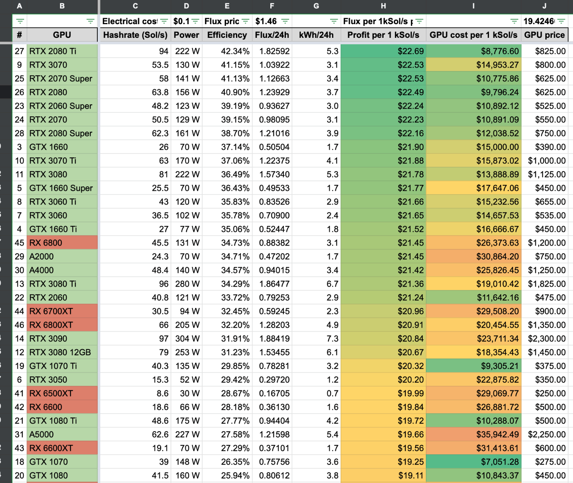Select the Profit per 1 kSol/s header
The height and width of the screenshot is (483, 573).
tap(384, 35)
